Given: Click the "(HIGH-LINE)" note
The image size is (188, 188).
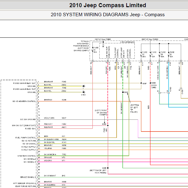Looking at the screenshot, I should (154, 86).
